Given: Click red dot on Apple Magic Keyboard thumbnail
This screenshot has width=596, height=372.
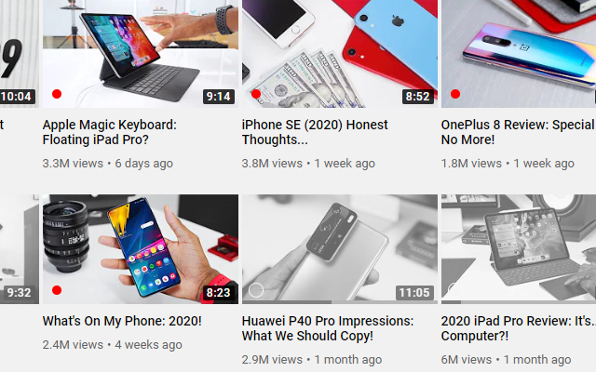Looking at the screenshot, I should [x=57, y=94].
